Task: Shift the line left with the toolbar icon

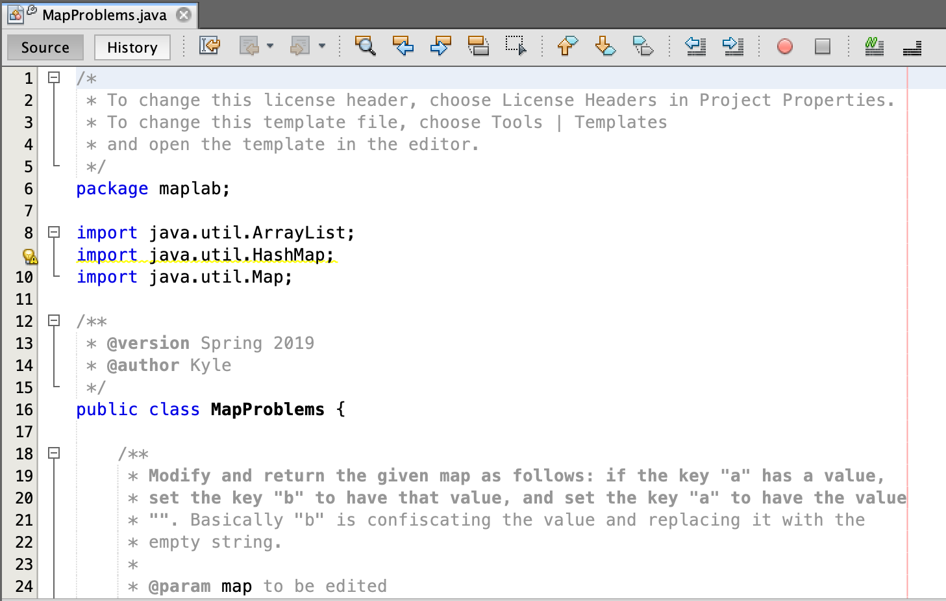Action: click(695, 46)
